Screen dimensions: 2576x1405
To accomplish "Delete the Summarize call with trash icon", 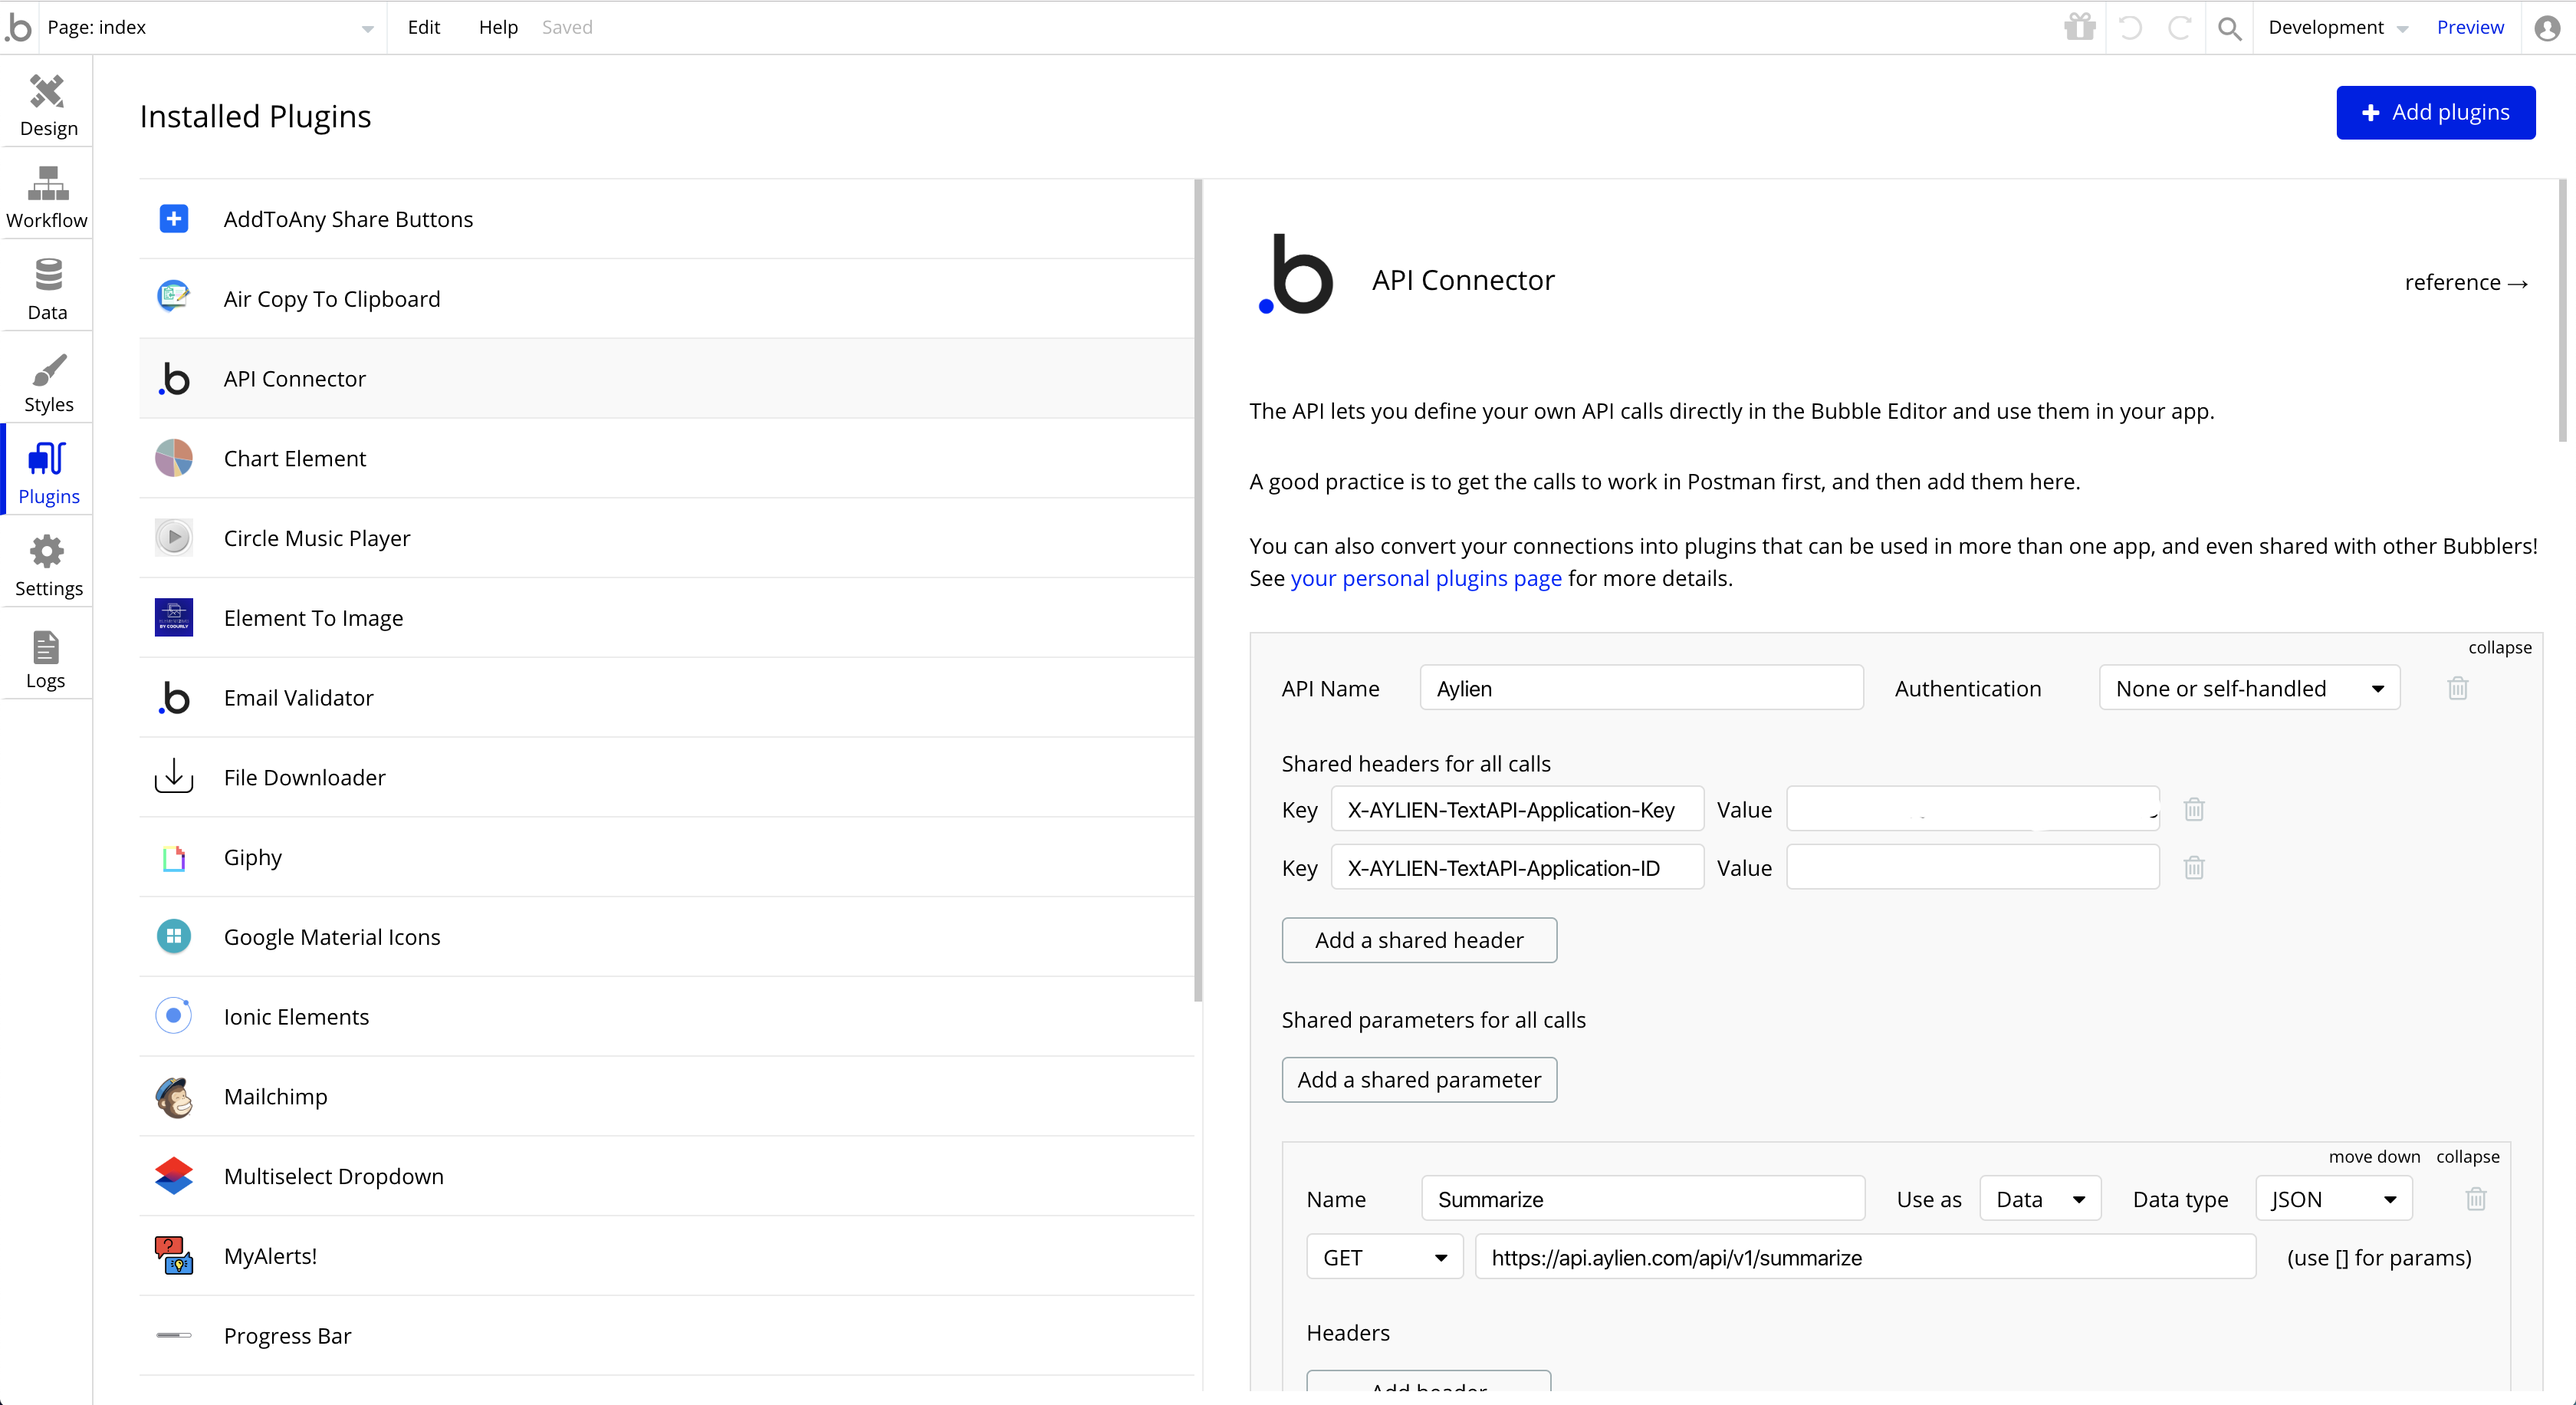I will (2476, 1198).
